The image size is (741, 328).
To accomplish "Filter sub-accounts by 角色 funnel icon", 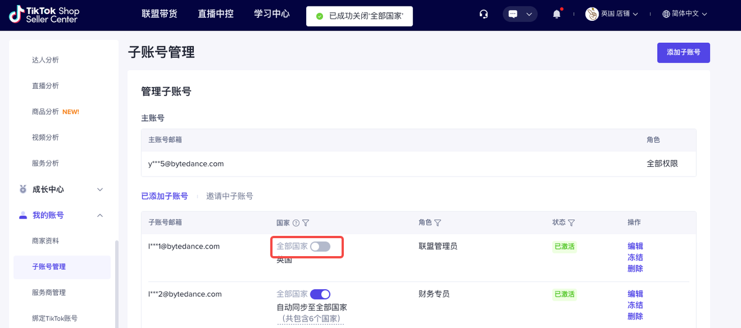I will [x=438, y=223].
